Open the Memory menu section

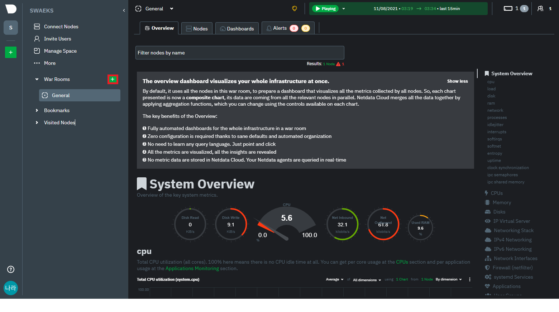[x=498, y=202]
